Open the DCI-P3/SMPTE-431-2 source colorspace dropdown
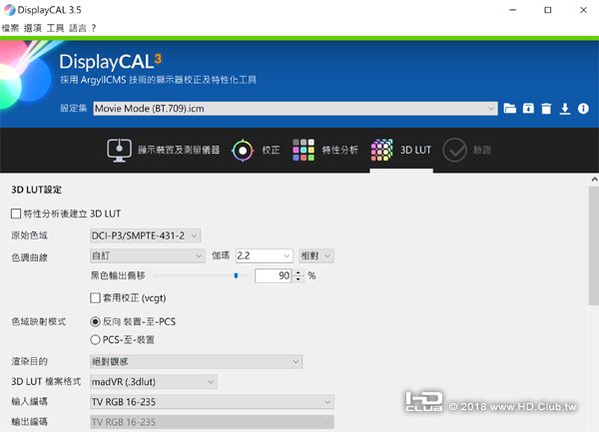The width and height of the screenshot is (599, 432). (x=145, y=235)
